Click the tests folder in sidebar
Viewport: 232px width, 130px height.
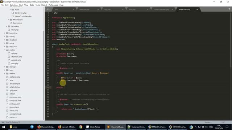[x=11, y=70]
